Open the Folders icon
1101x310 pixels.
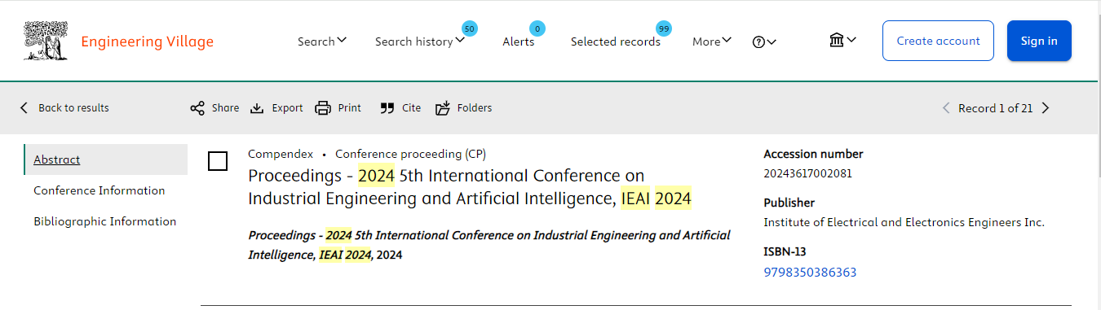[443, 108]
